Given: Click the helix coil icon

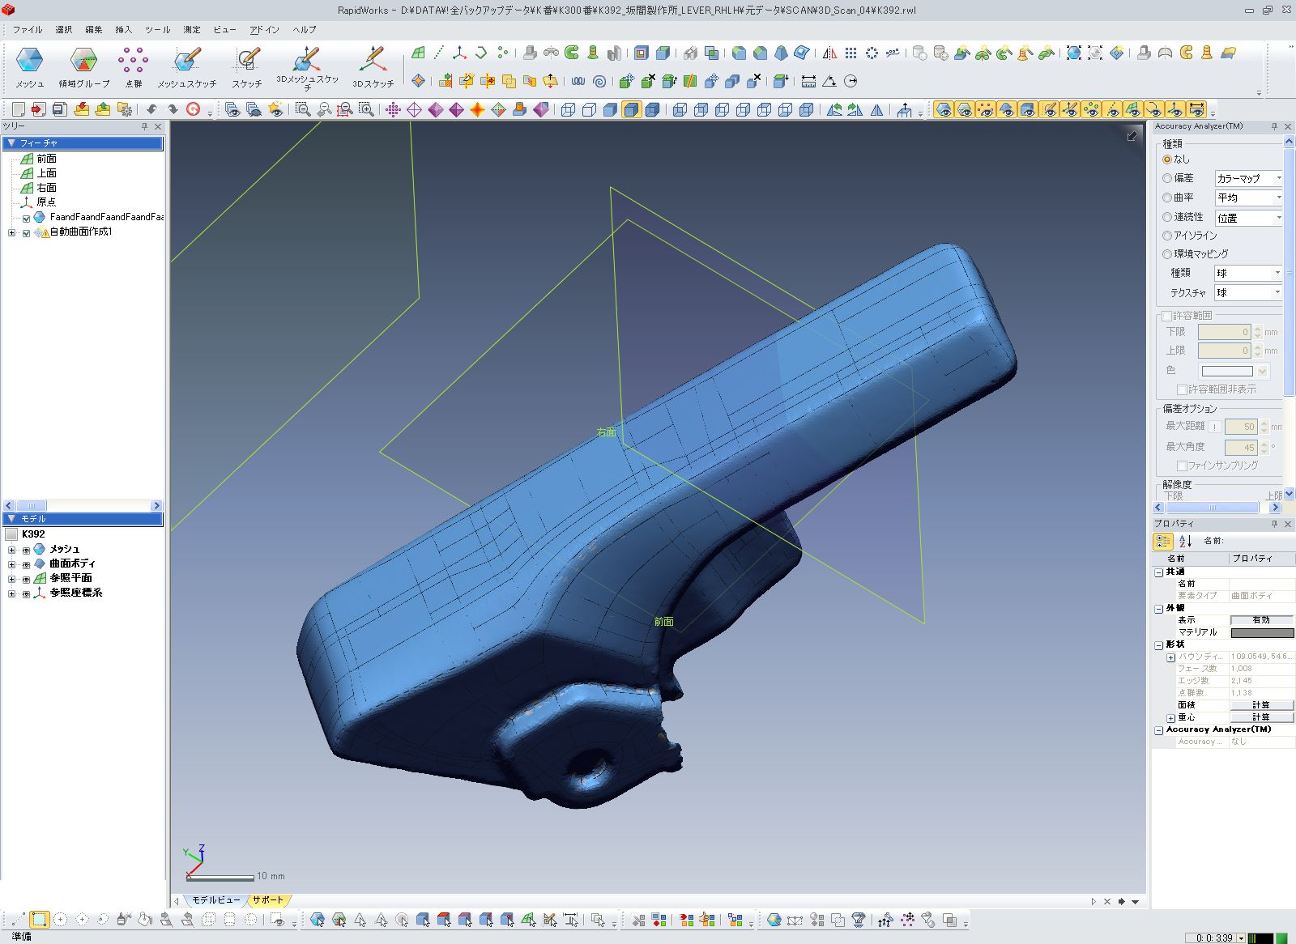Looking at the screenshot, I should (578, 81).
